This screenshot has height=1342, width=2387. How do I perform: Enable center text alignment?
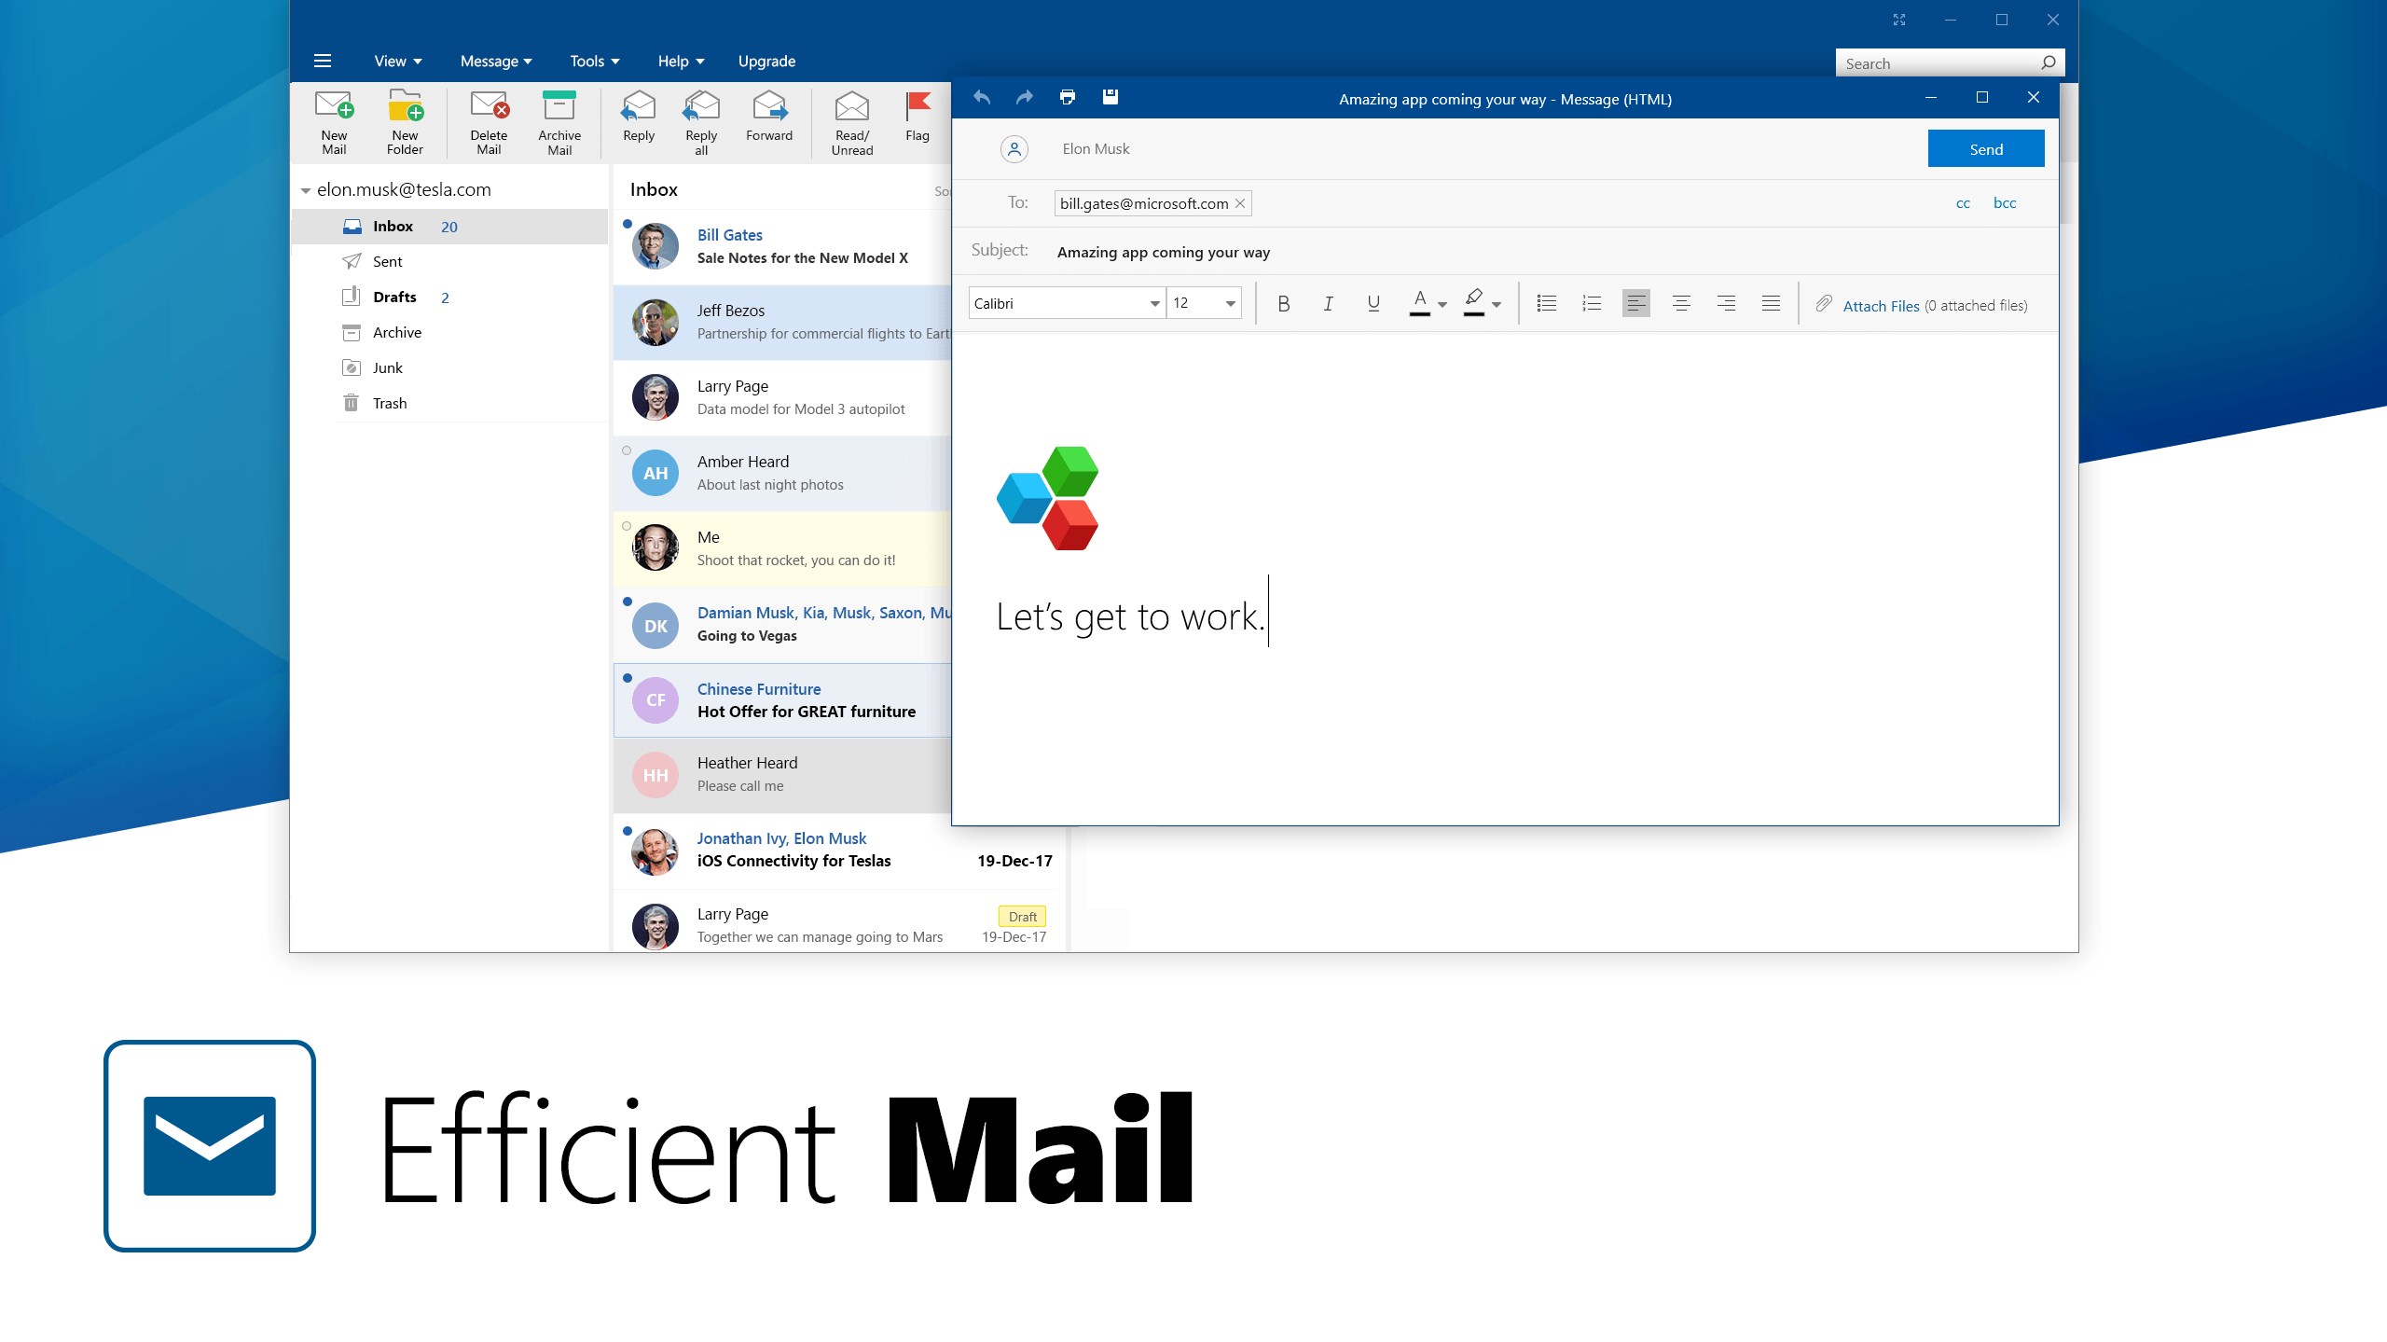1681,303
